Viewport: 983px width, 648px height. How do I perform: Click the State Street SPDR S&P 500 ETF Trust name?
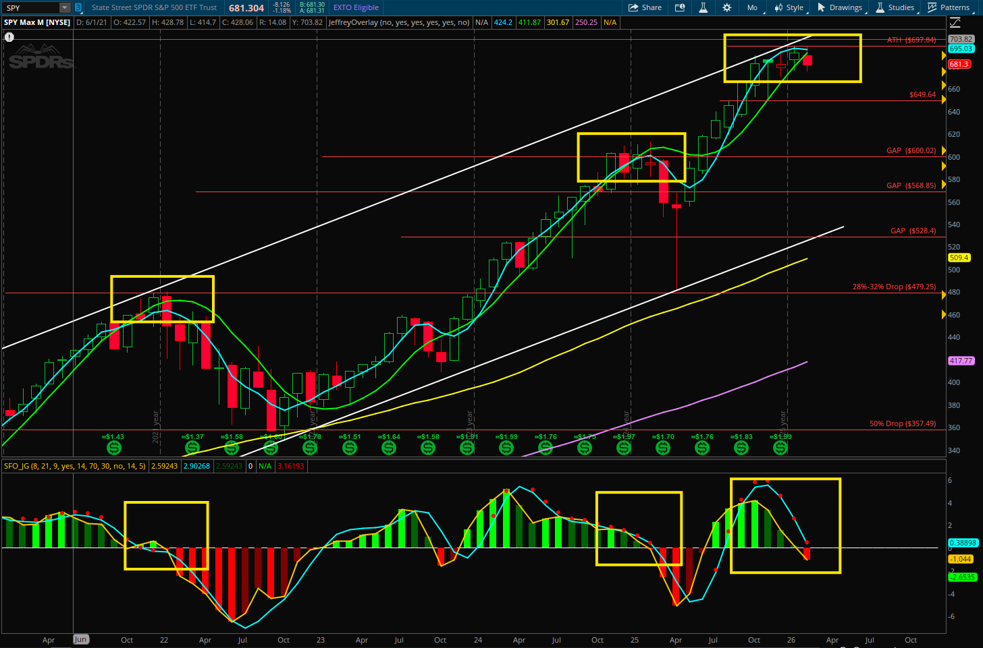point(154,7)
